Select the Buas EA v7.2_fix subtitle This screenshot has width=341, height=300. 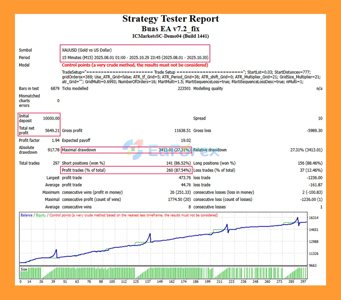[170, 29]
